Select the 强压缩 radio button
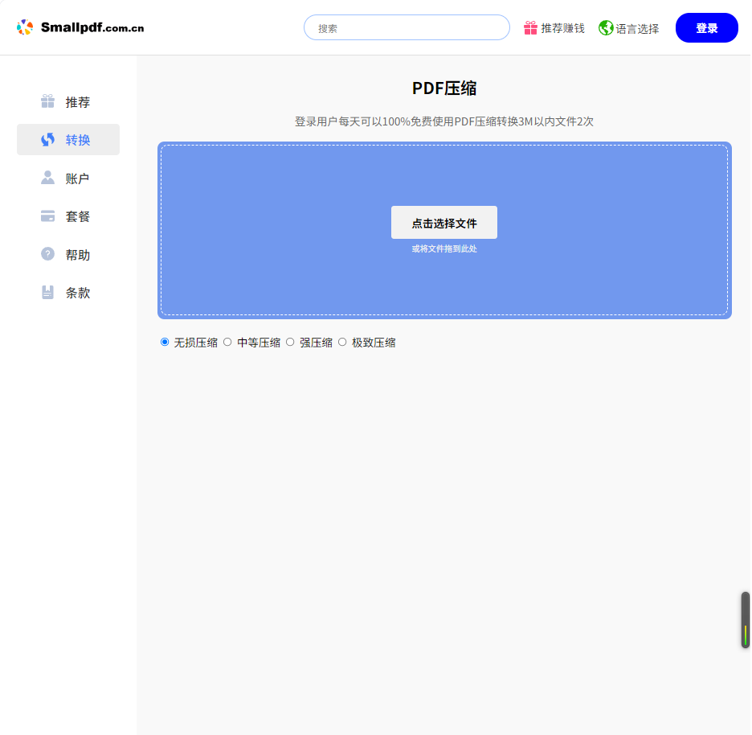The height and width of the screenshot is (735, 752). pos(290,343)
